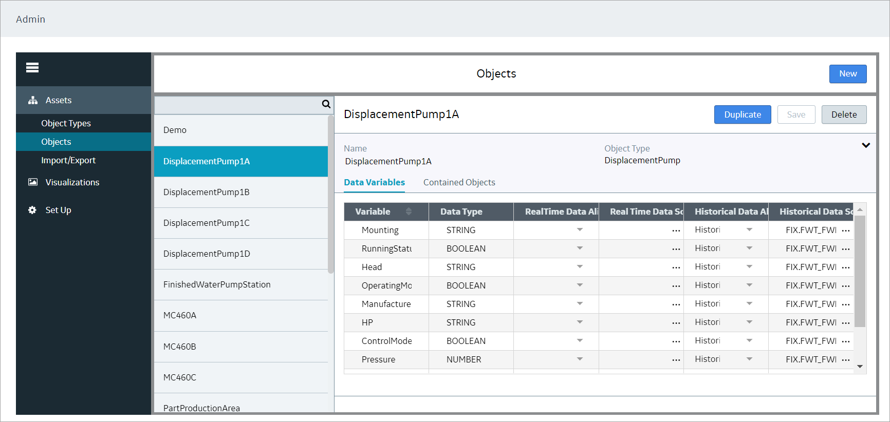Open real time data source ellipsis for Head
This screenshot has height=422, width=890.
point(676,267)
